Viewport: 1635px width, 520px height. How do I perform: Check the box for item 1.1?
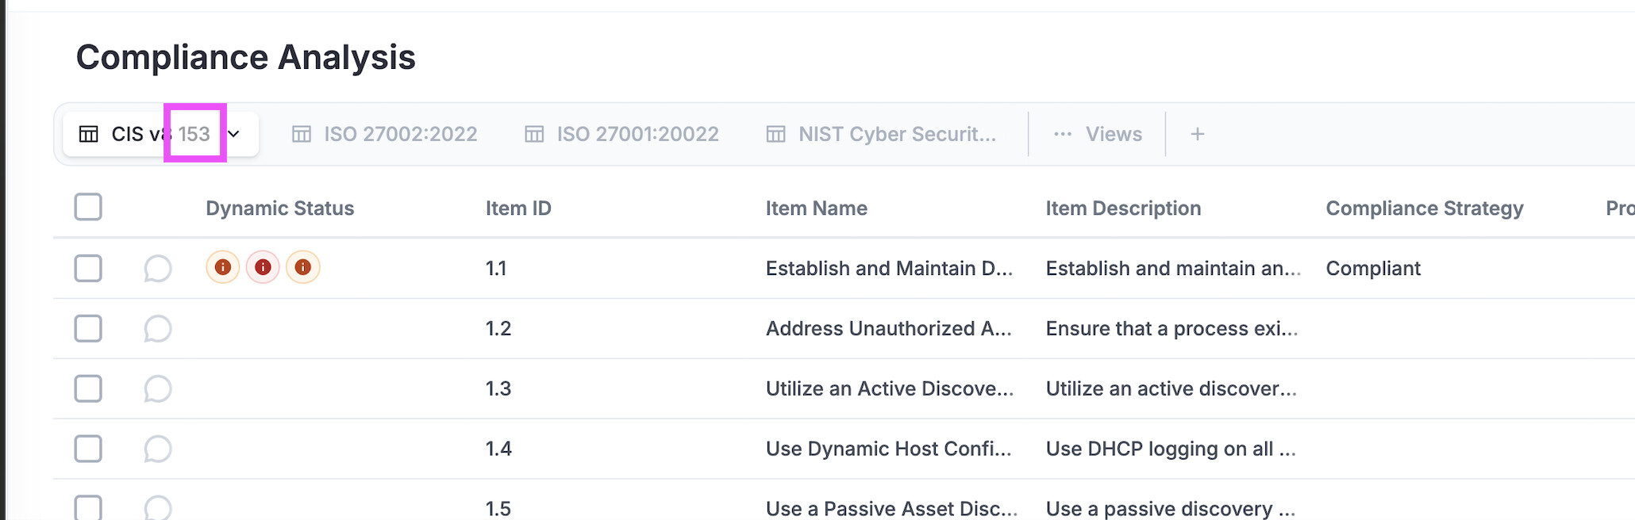pos(88,268)
